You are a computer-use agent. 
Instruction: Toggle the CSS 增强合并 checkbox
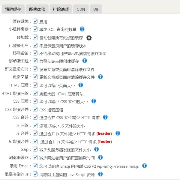(x=35, y=109)
